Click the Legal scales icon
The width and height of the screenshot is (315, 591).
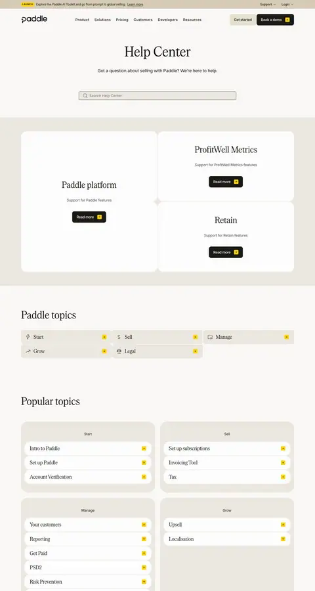click(x=119, y=351)
